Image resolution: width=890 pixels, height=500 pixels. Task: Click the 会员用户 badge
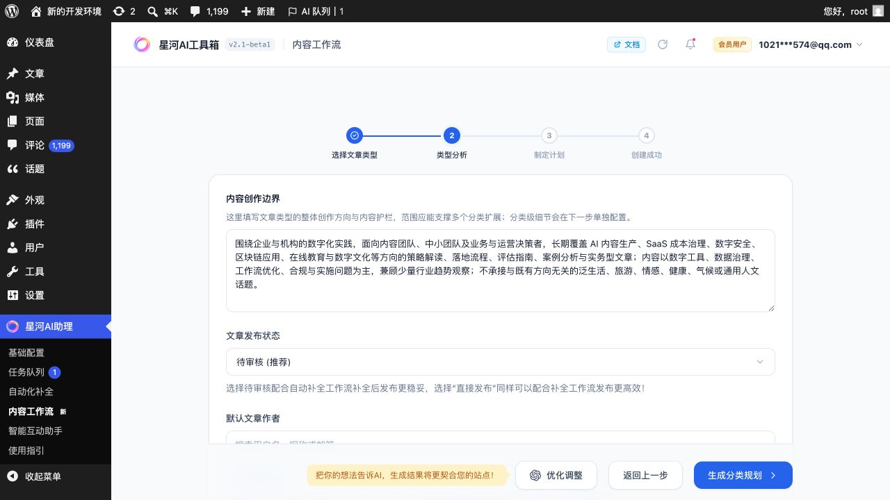731,44
